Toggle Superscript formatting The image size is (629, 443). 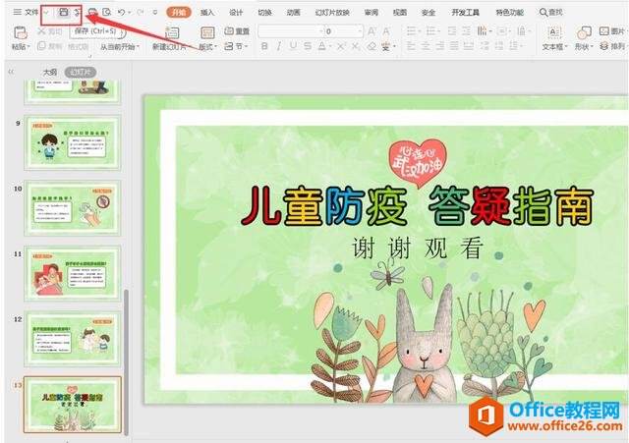pos(341,46)
